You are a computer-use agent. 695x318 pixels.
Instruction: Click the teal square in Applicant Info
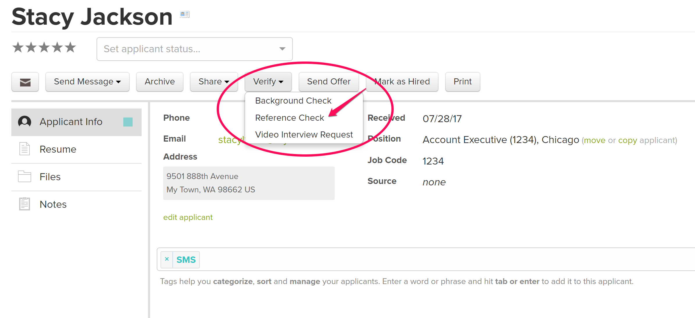click(x=128, y=122)
